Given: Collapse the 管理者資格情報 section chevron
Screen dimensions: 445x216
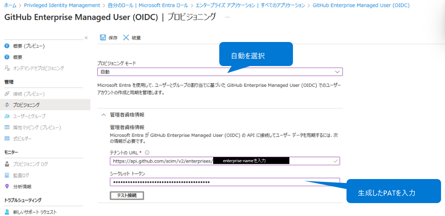Looking at the screenshot, I should point(104,115).
